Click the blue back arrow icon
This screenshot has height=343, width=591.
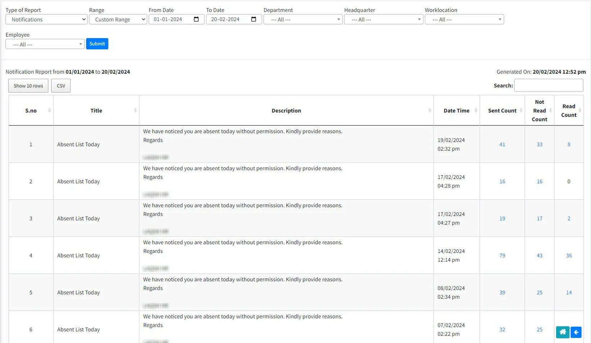point(576,332)
